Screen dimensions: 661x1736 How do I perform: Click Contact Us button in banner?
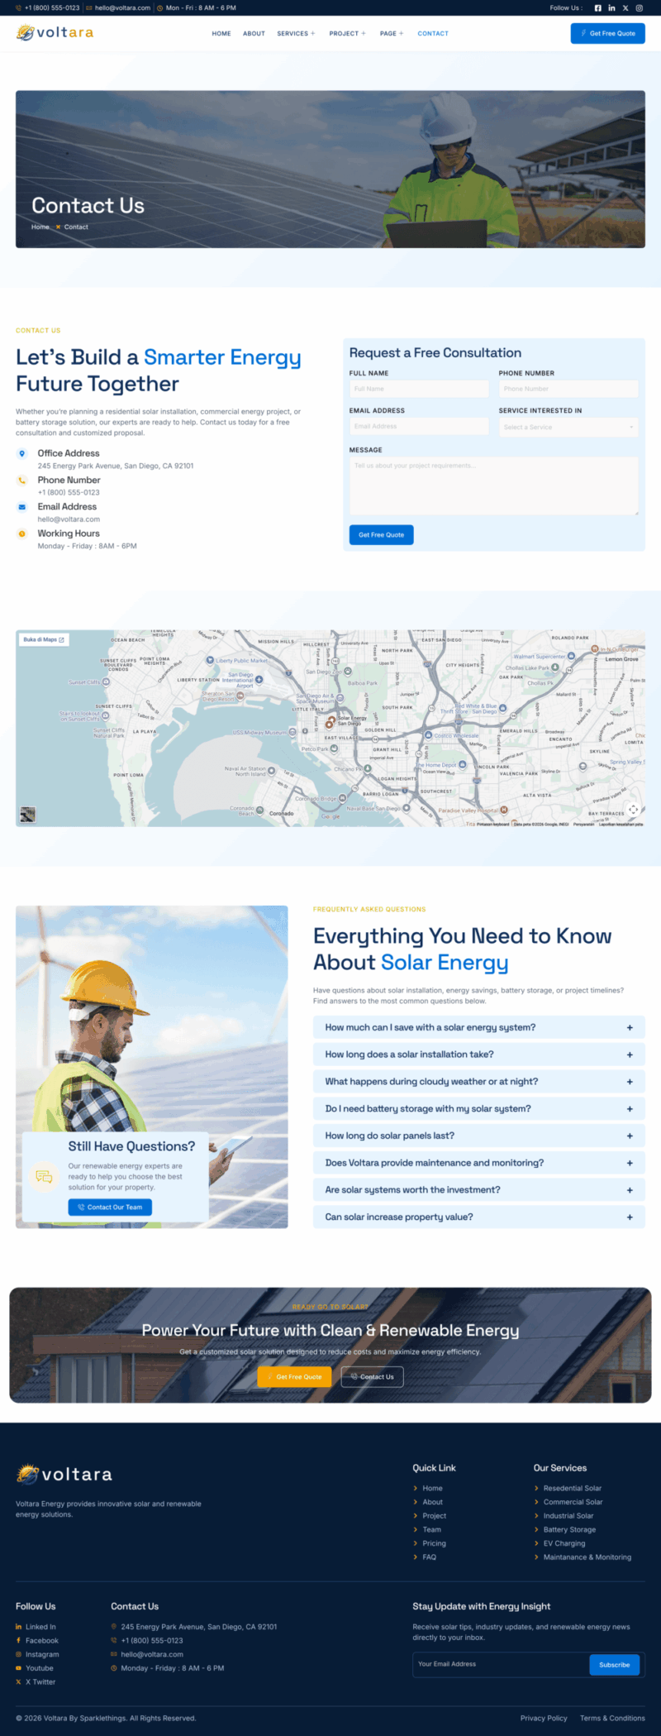pyautogui.click(x=372, y=1377)
